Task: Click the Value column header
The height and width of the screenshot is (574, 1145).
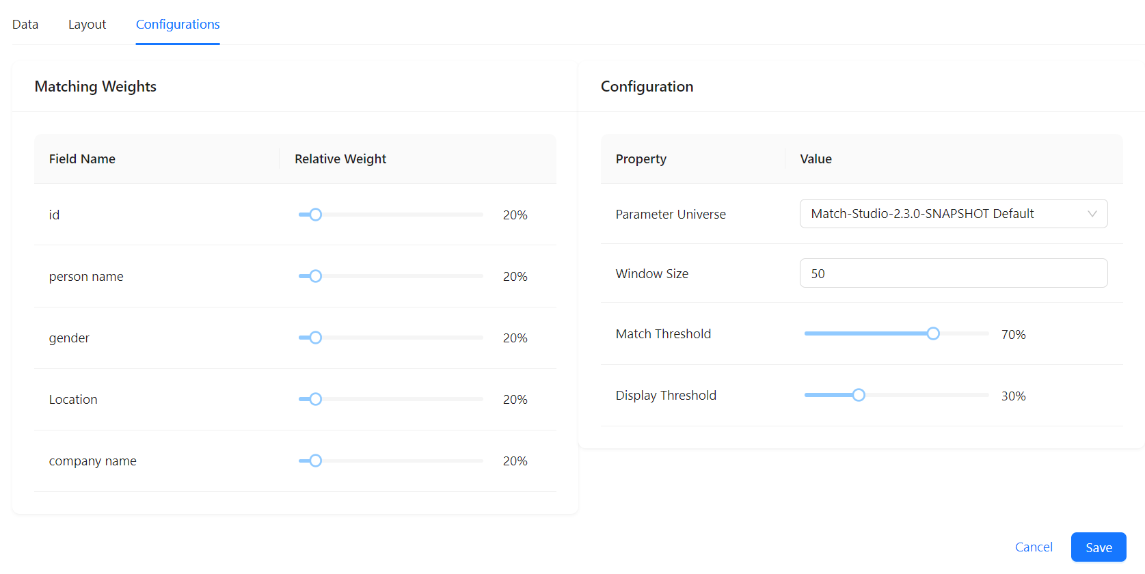Action: 954,159
